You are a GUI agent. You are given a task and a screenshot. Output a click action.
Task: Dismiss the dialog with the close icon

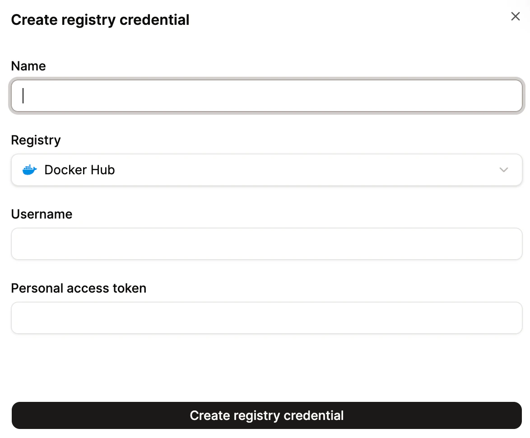(515, 16)
